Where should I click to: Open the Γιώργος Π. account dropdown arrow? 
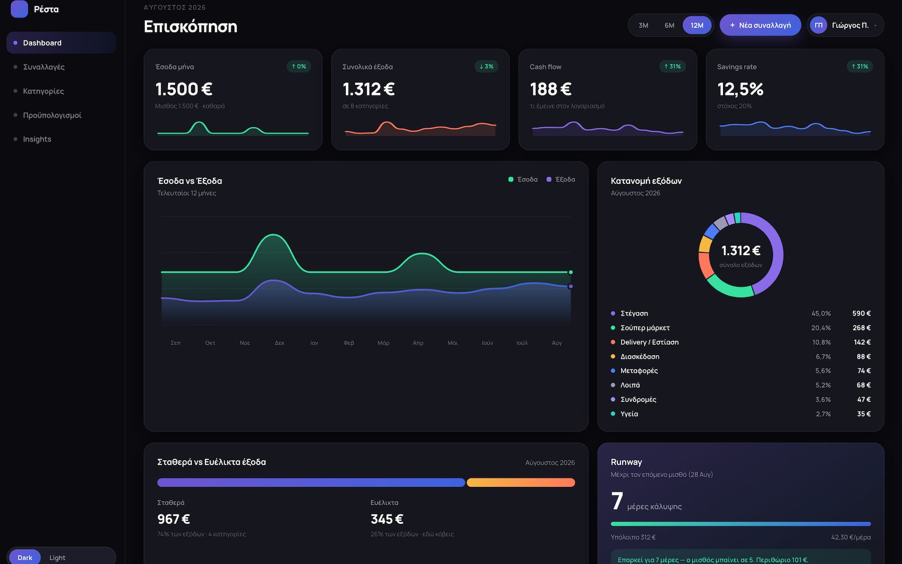[x=875, y=25]
